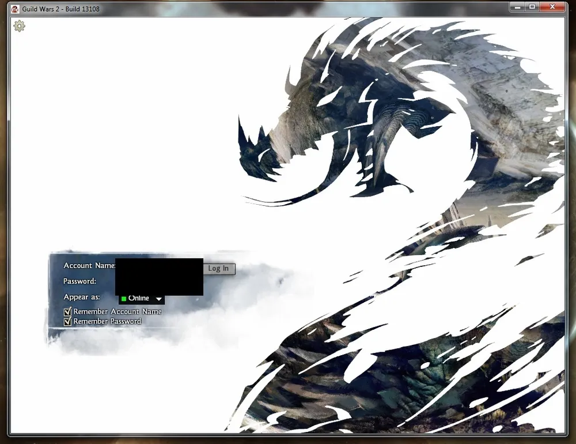Open the gear settings icon

coord(19,26)
